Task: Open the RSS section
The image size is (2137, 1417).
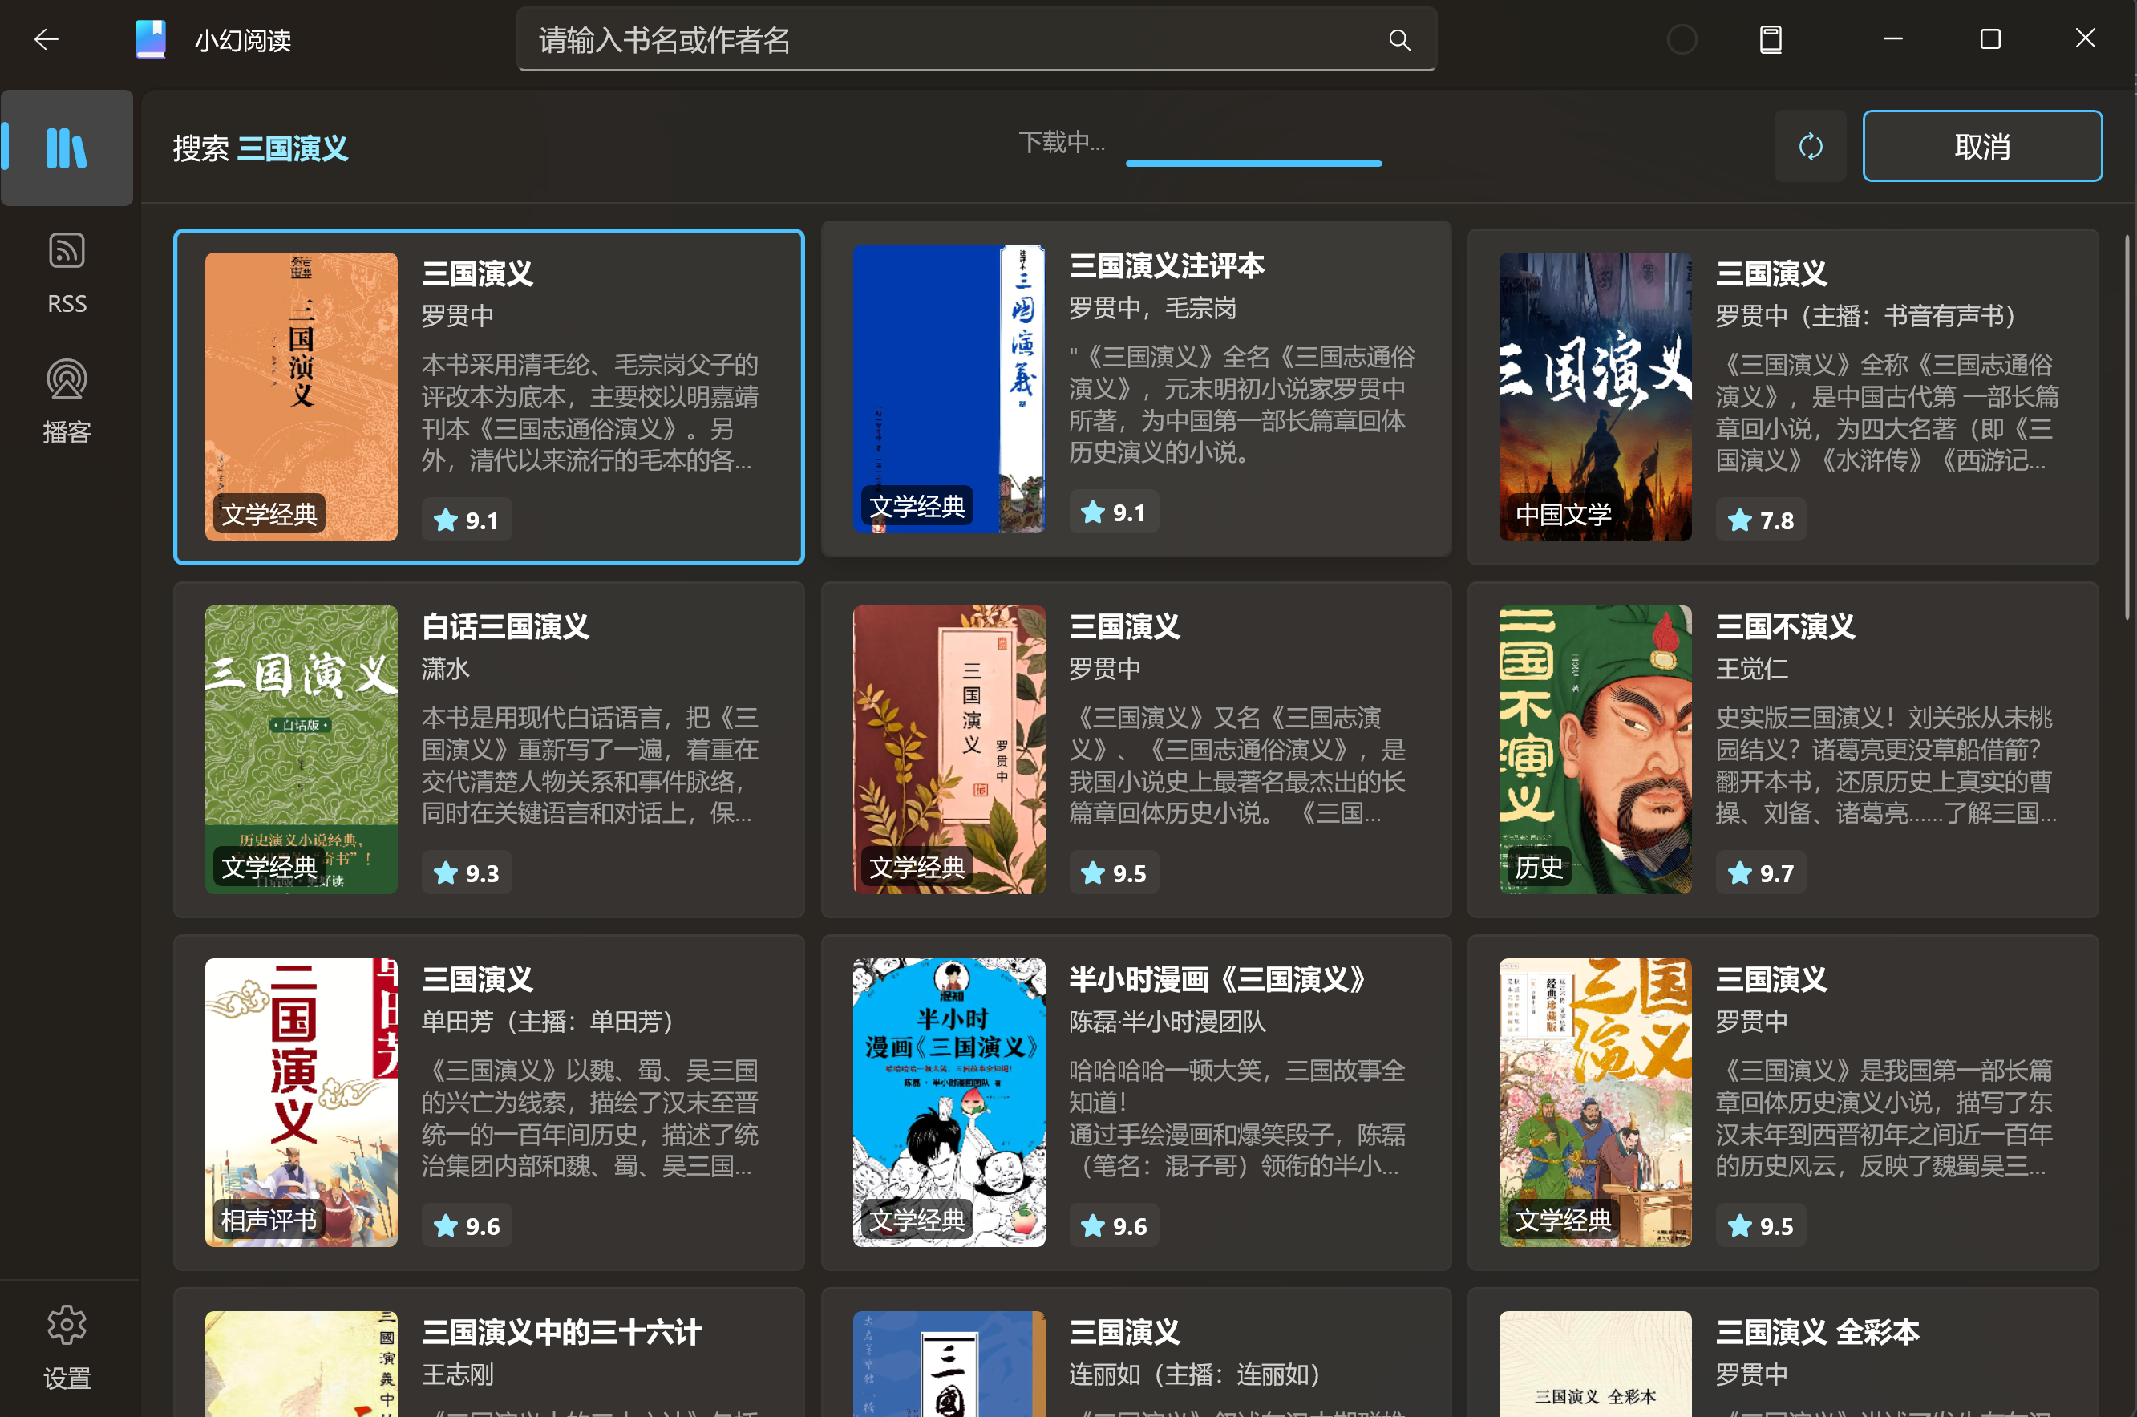Action: pyautogui.click(x=67, y=273)
